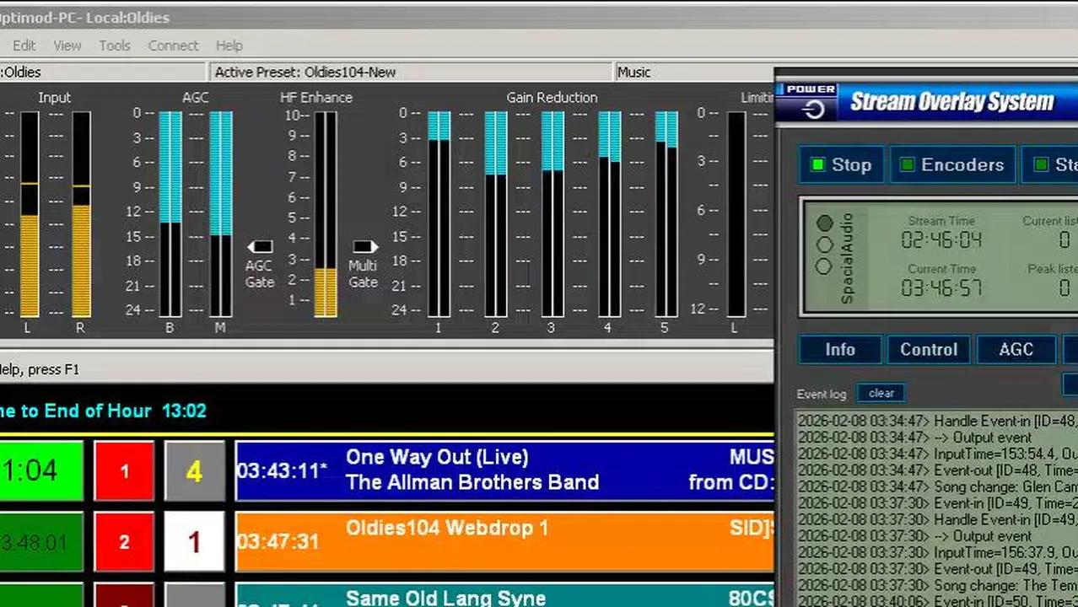Select the middle SpacialAudio radio button

pyautogui.click(x=824, y=244)
